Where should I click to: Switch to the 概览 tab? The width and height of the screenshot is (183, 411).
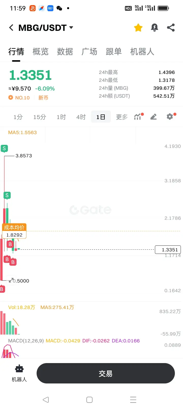[x=40, y=52]
